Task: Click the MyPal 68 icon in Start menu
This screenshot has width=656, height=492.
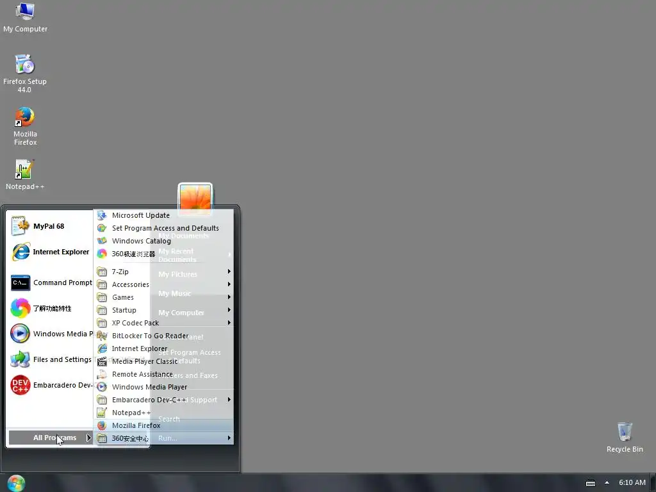Action: point(20,226)
